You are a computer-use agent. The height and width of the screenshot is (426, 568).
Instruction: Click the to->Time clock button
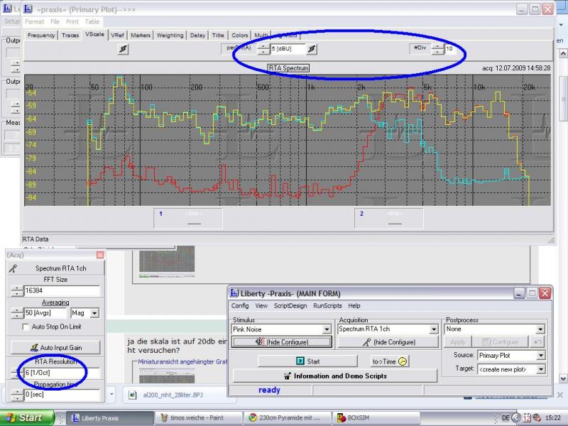(390, 361)
